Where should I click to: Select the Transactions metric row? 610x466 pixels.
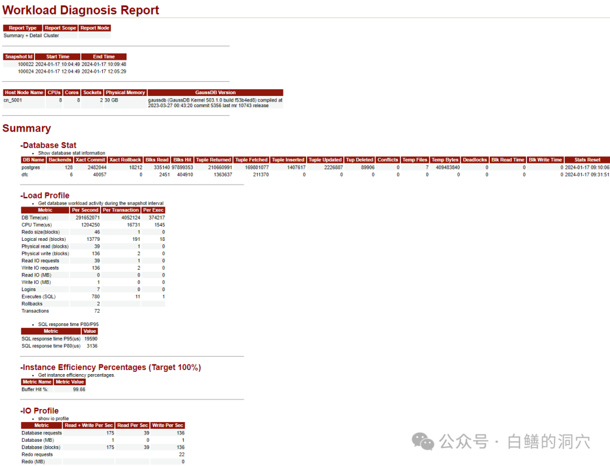[93, 311]
